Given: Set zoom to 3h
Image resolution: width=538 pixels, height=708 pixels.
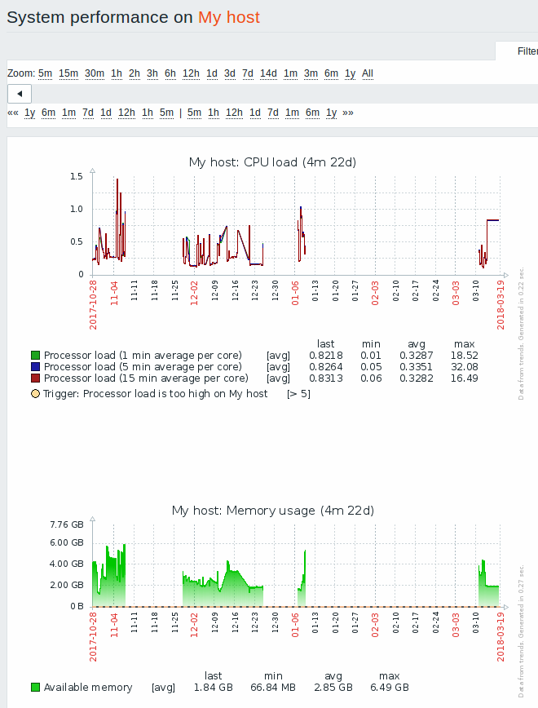Looking at the screenshot, I should [x=152, y=73].
